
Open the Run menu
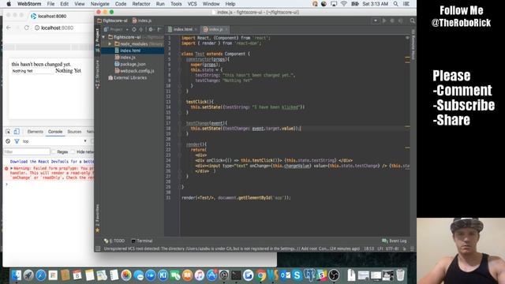tap(160, 4)
